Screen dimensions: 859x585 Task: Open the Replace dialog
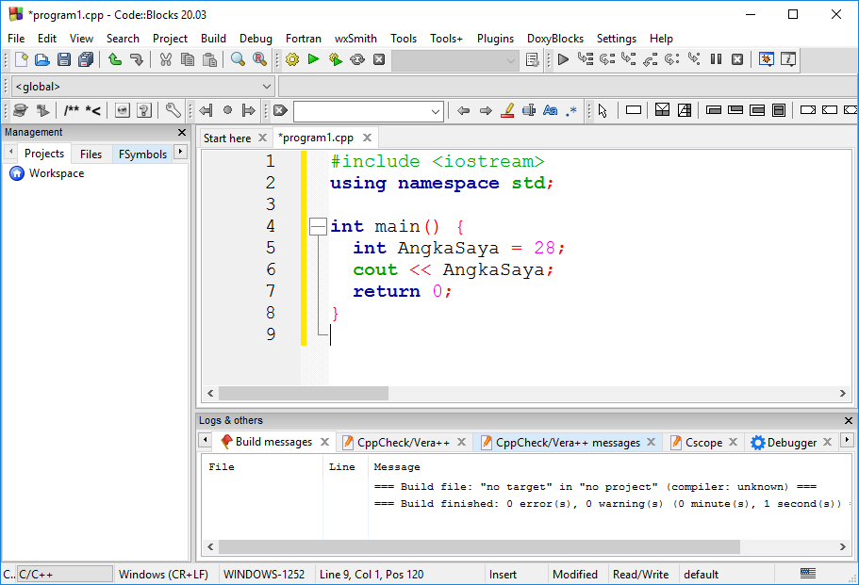[259, 58]
